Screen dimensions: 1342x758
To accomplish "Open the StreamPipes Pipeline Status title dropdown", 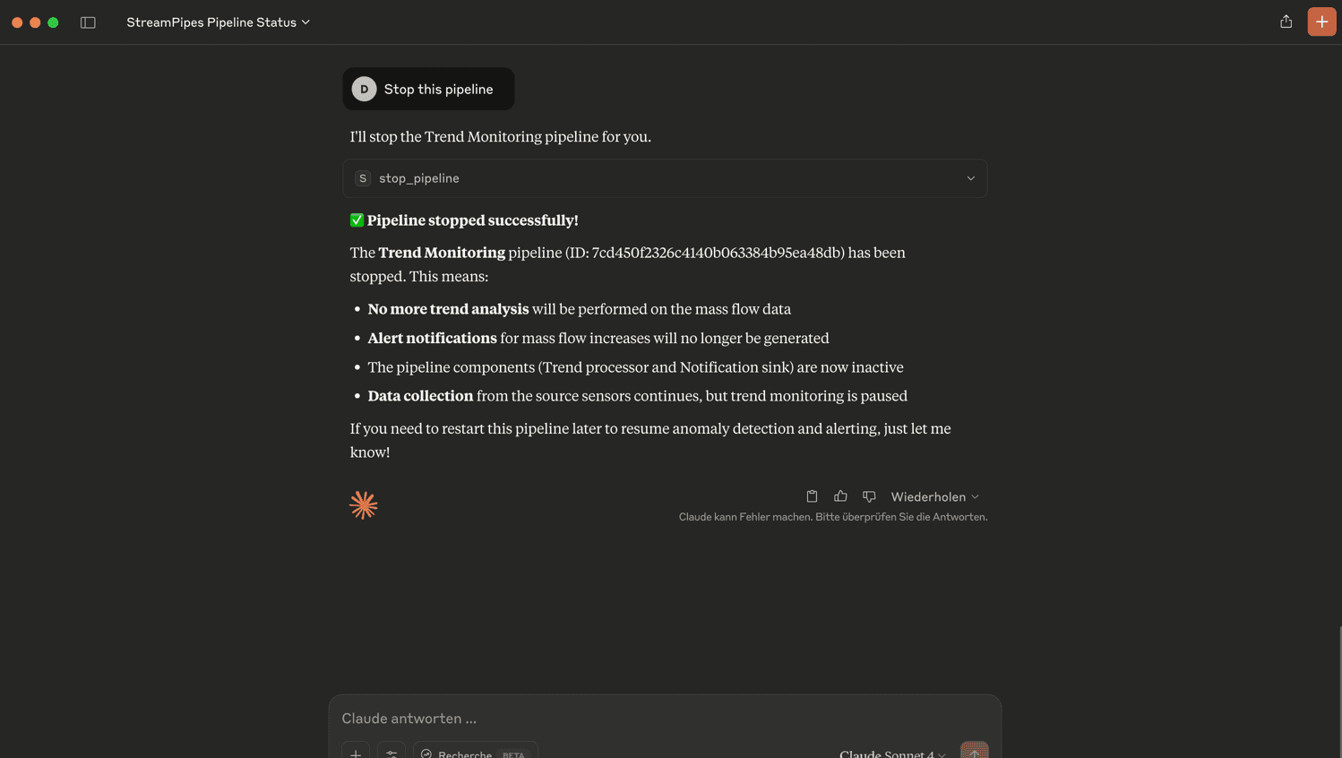I will 218,22.
